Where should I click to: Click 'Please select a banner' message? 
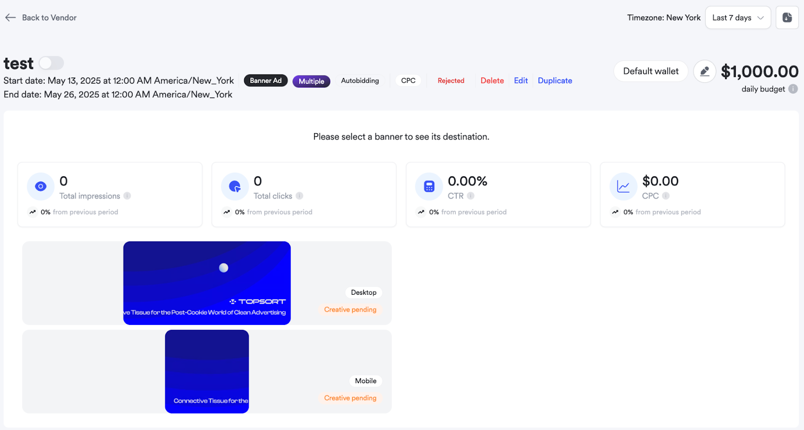tap(401, 137)
